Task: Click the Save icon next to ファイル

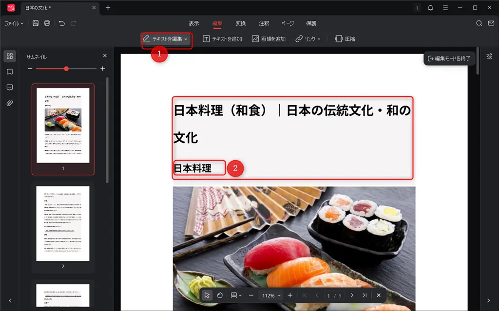Action: [35, 23]
